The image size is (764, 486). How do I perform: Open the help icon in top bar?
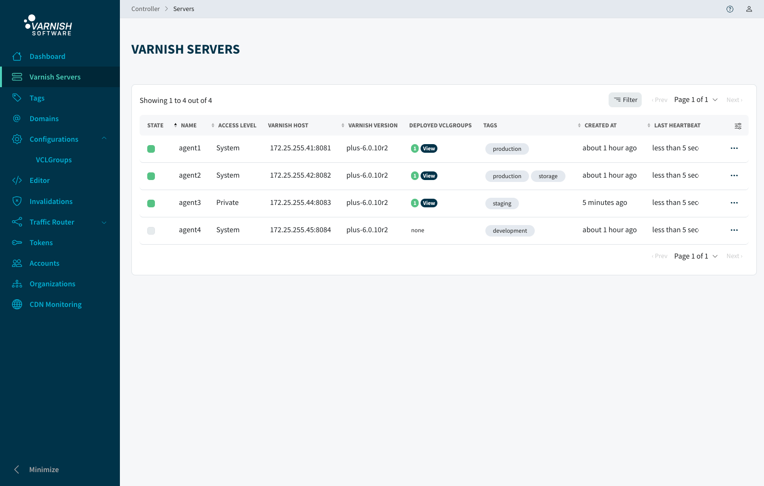point(730,9)
